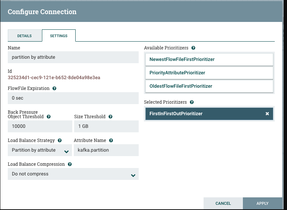This screenshot has width=287, height=210.
Task: Select OldestFlowFileFirstPrioritizer in available list
Action: [x=209, y=86]
